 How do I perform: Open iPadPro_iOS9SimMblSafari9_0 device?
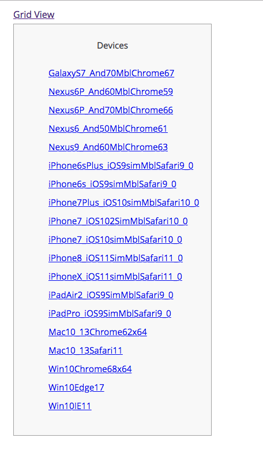(110, 313)
